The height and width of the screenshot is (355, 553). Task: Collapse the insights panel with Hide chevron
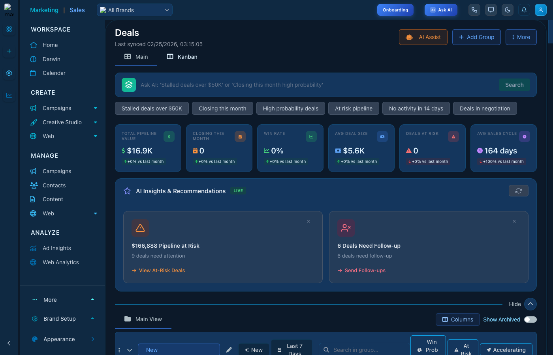(x=530, y=304)
